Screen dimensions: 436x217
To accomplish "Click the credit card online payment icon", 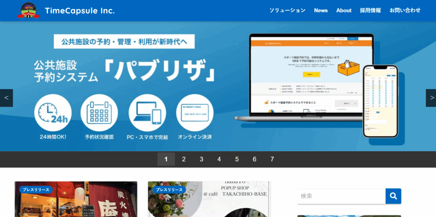I will 195,113.
